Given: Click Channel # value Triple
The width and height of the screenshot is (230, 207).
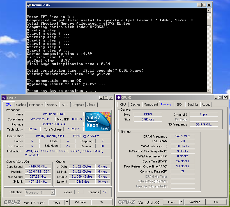Looking at the screenshot, I should tap(204, 114).
